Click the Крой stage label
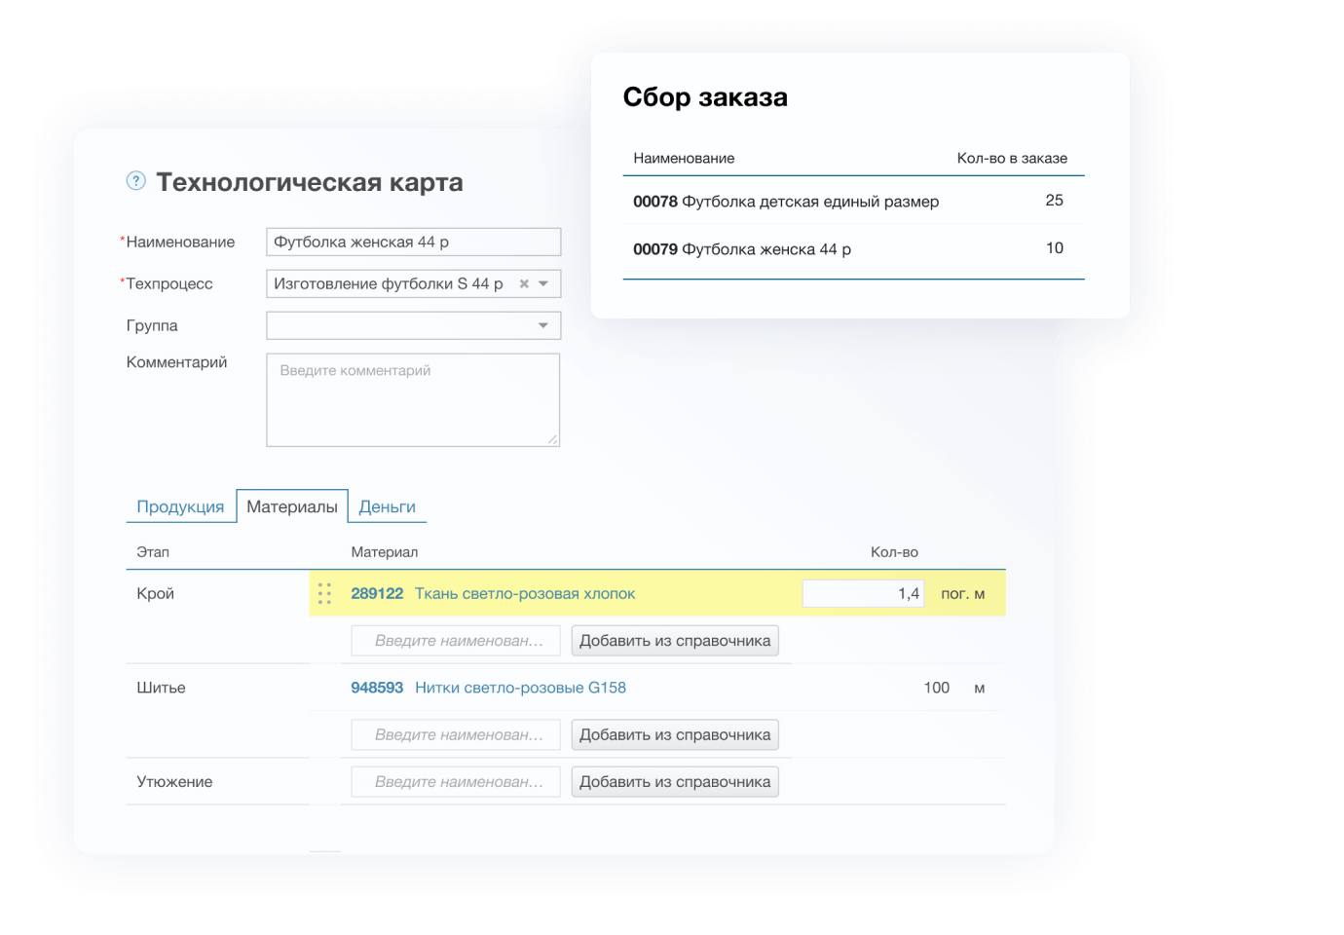 [x=155, y=593]
